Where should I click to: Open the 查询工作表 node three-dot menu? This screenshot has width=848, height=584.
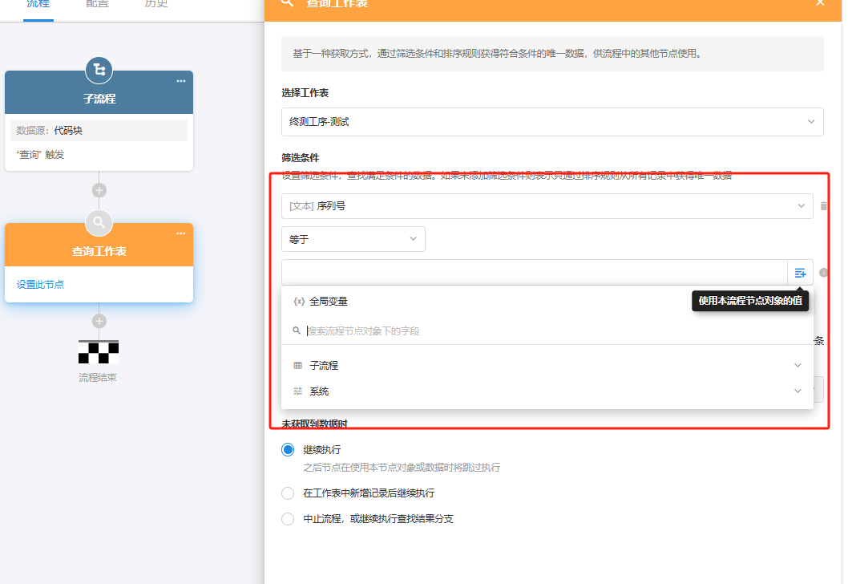point(181,233)
